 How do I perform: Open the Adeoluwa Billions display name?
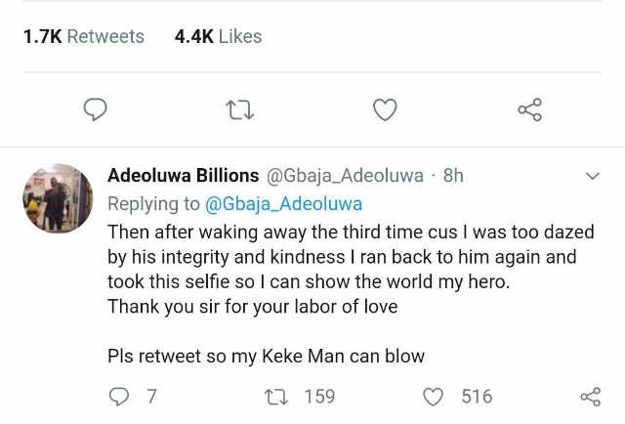pyautogui.click(x=183, y=176)
